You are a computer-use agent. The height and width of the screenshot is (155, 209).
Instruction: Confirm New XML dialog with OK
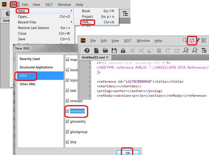128,153
